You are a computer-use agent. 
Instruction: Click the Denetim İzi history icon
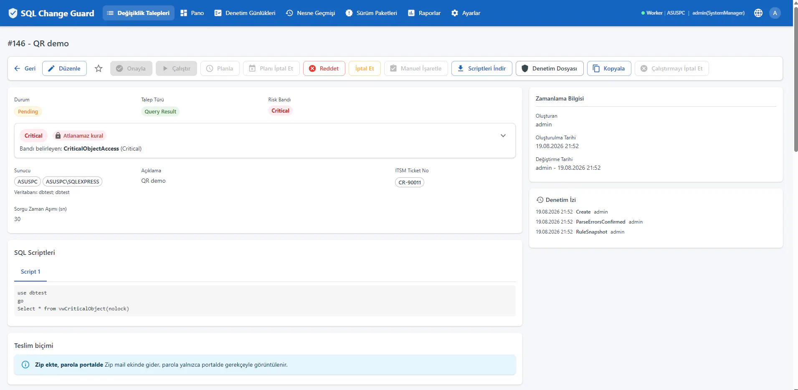pos(540,200)
